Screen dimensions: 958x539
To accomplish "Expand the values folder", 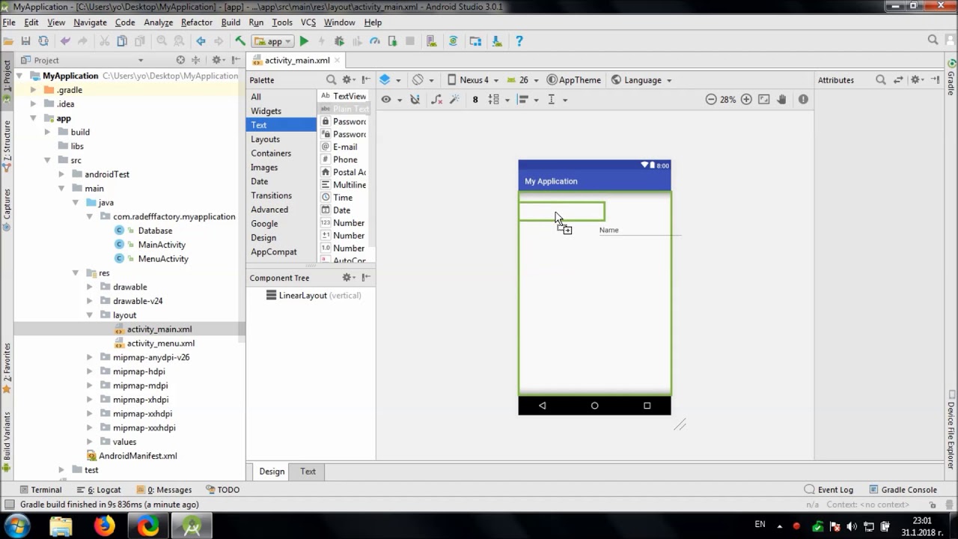I will [90, 442].
